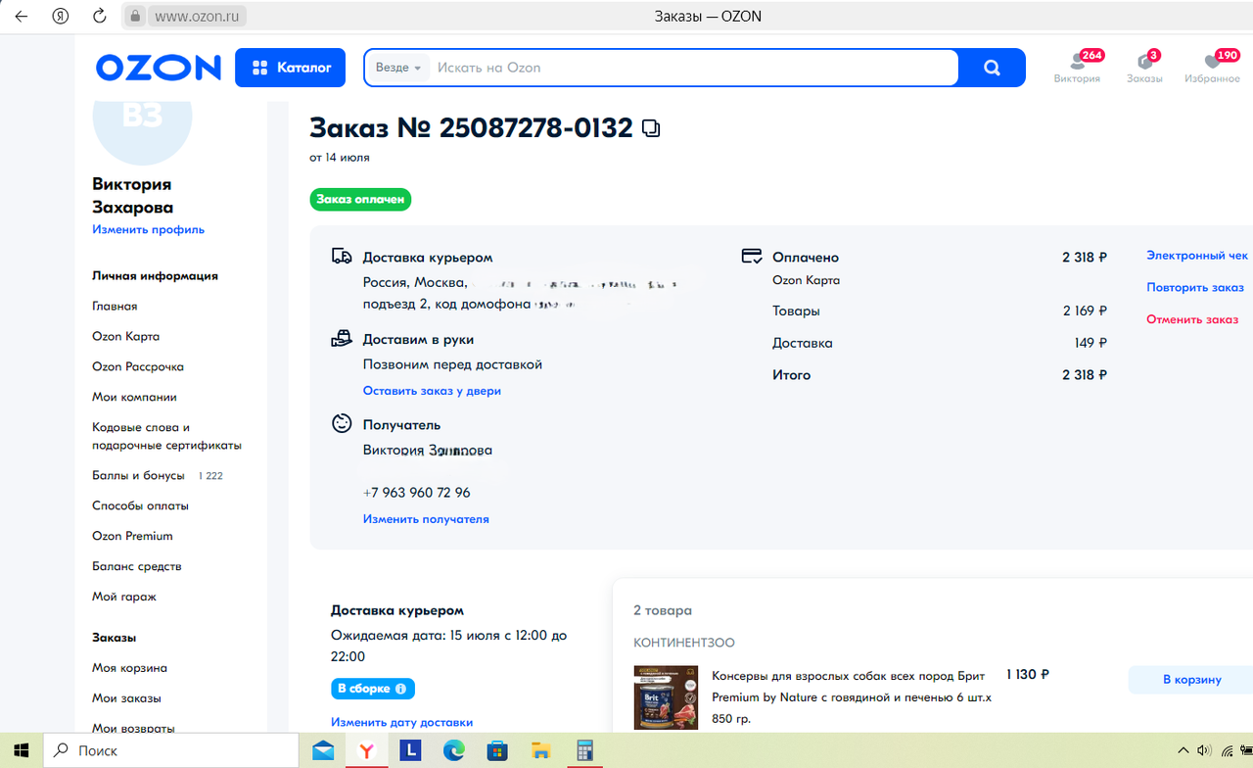Reload the page with the refresh icon
1253x768 pixels.
(x=99, y=16)
